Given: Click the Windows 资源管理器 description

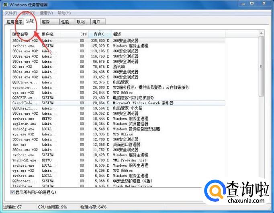Looking at the screenshot, I should [131, 124].
